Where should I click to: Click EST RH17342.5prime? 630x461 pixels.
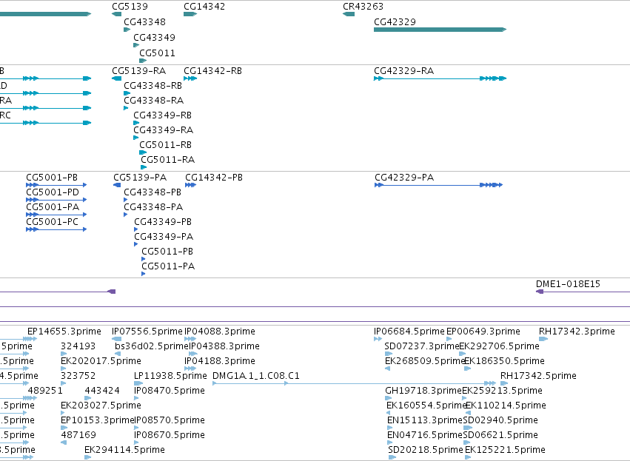pyautogui.click(x=538, y=376)
